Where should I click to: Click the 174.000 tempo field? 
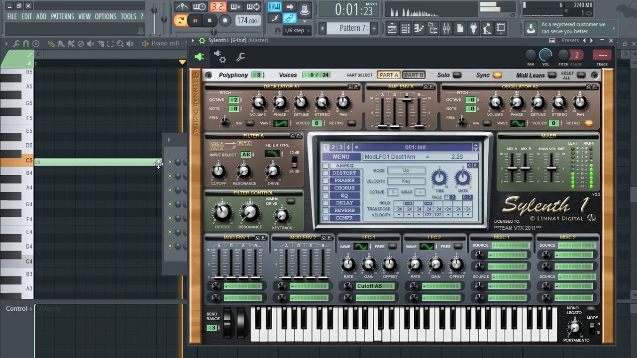click(x=247, y=21)
